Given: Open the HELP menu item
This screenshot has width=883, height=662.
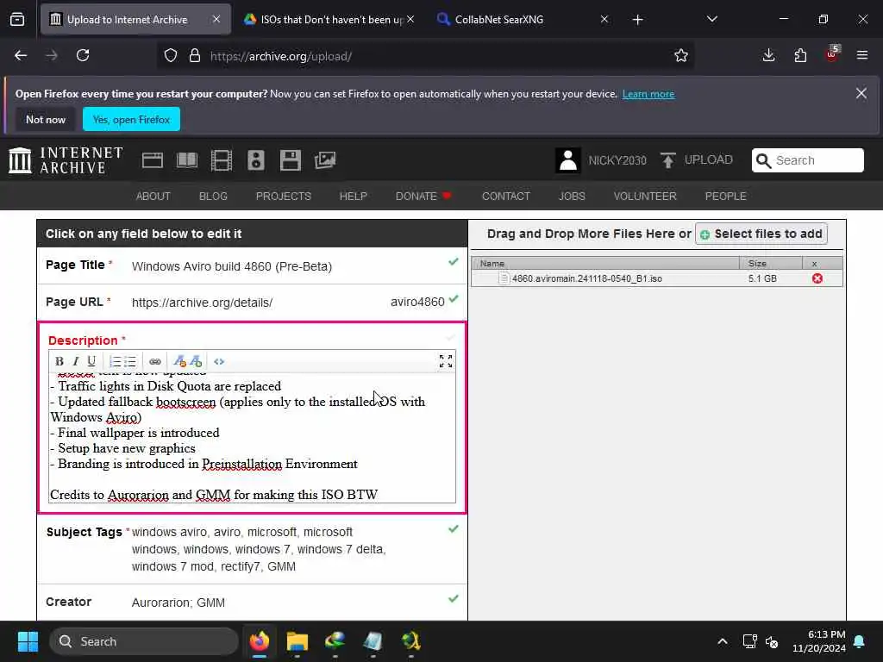Looking at the screenshot, I should [353, 196].
